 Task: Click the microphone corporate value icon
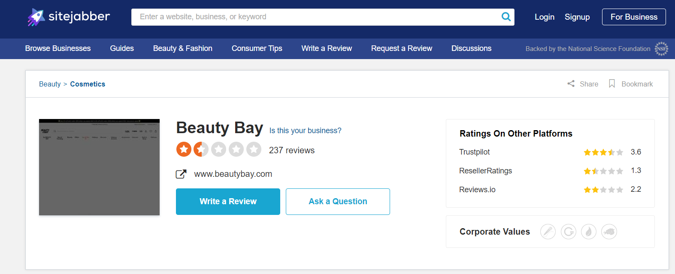point(548,232)
